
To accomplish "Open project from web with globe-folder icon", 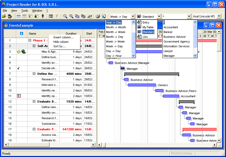I will click(10, 16).
